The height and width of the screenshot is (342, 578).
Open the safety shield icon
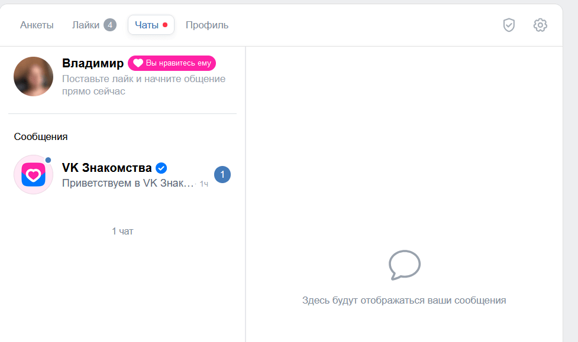click(509, 25)
